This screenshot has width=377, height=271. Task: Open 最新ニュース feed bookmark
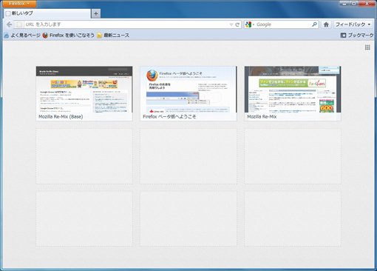(113, 36)
